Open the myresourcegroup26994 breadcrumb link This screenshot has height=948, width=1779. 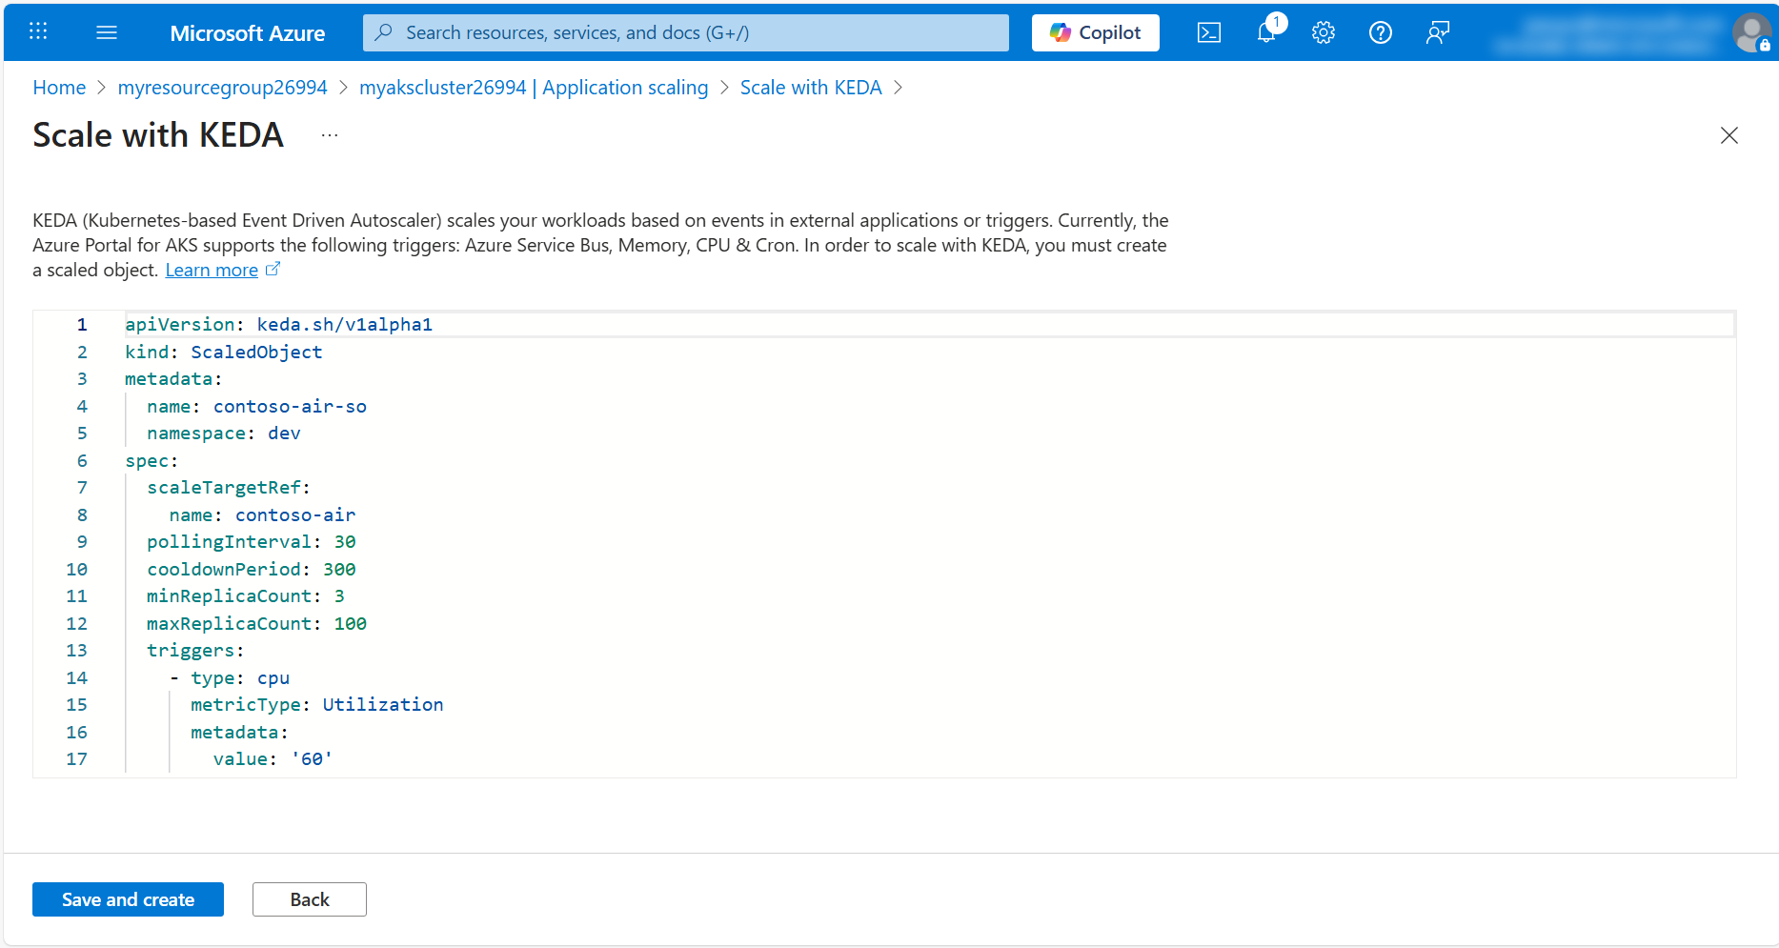pos(222,87)
